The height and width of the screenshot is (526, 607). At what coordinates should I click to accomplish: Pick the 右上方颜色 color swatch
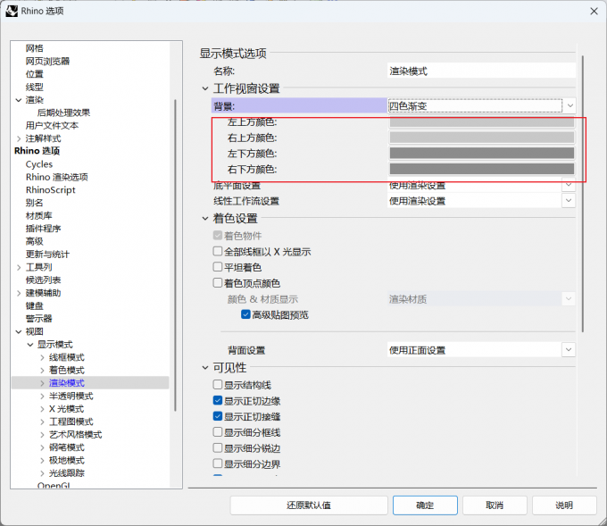coord(481,138)
